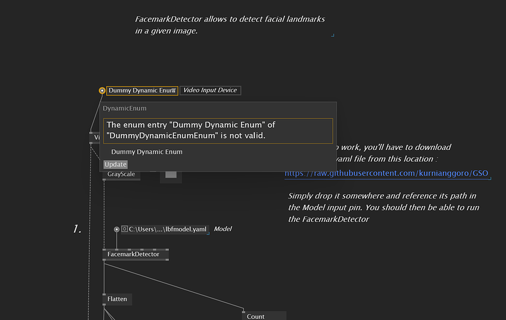Viewport: 506px width, 320px height.
Task: Click the invalid enum entry error message
Action: (218, 130)
